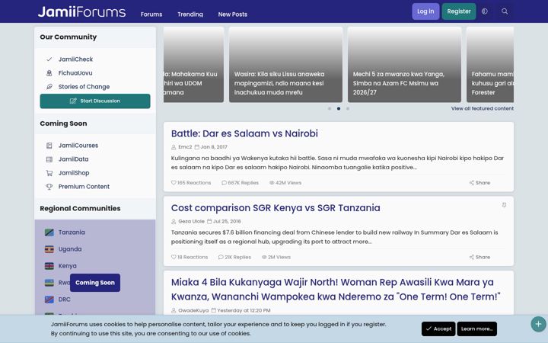
Task: Click 42M Views eye icon
Action: click(272, 183)
